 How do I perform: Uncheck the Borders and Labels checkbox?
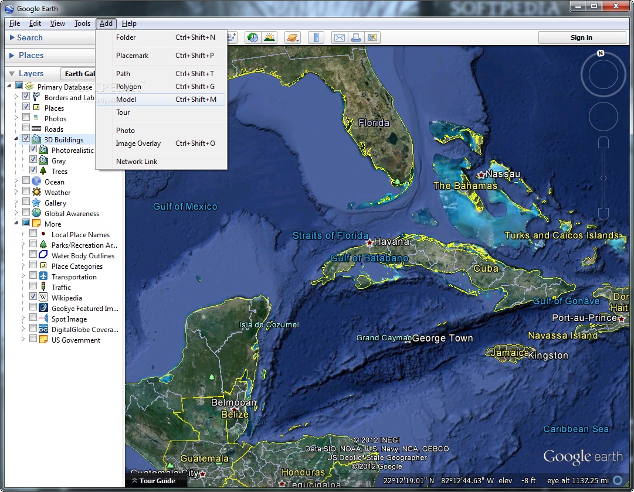tap(26, 96)
